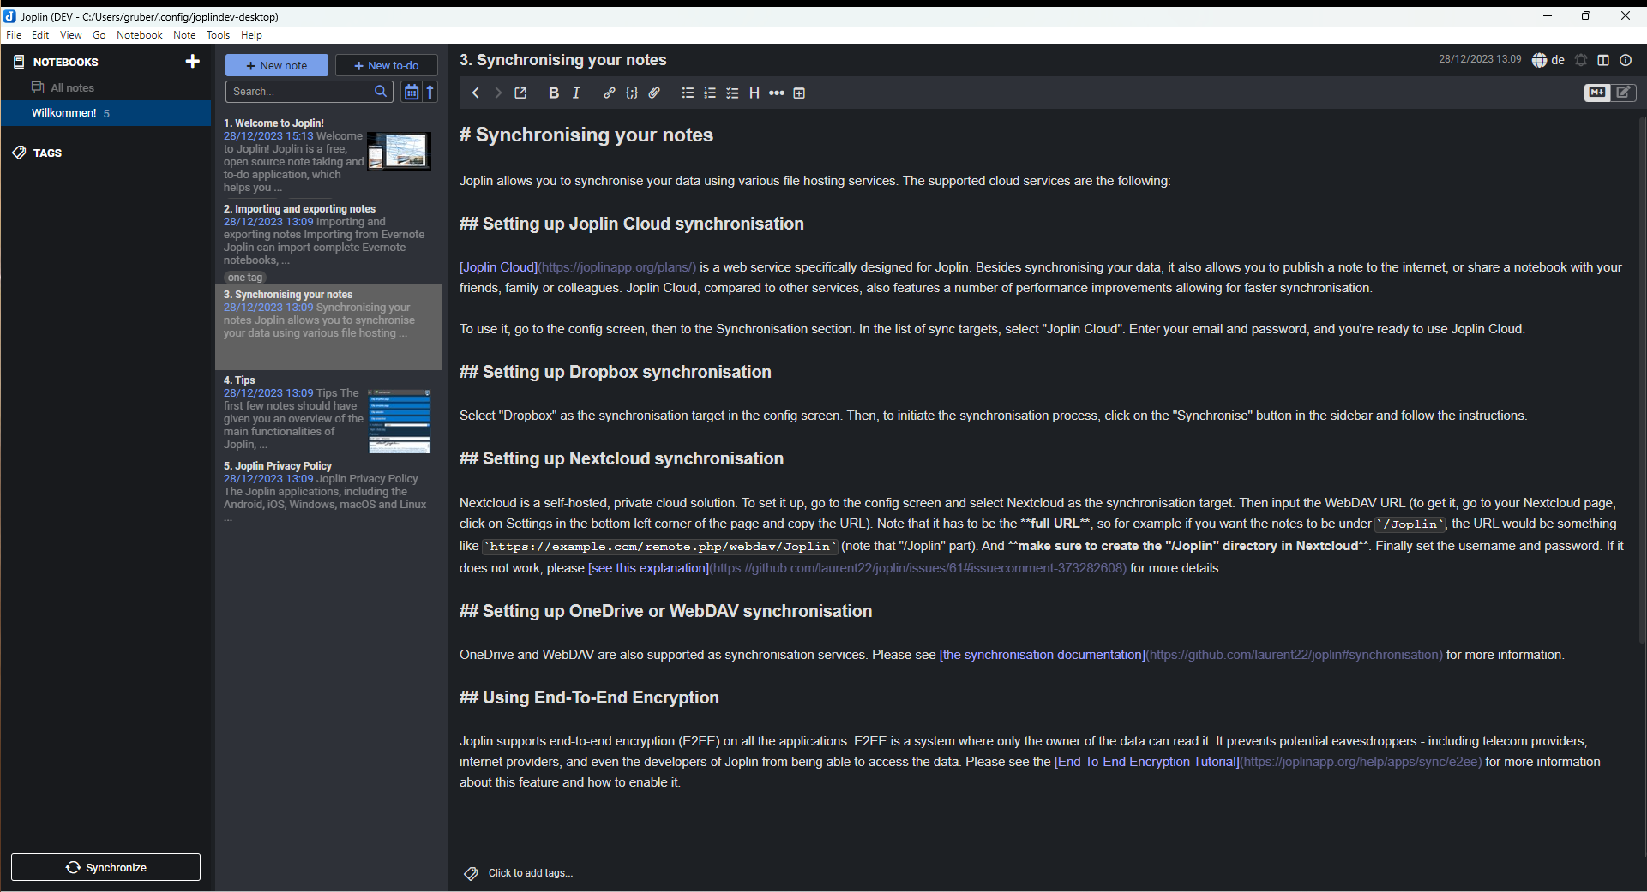Click the editor vertical scrollbar
The height and width of the screenshot is (892, 1647).
[1642, 381]
